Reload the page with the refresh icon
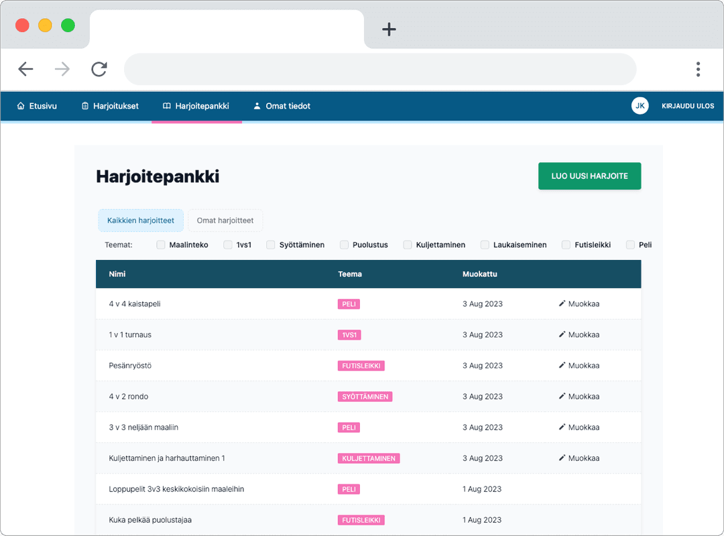 pos(99,69)
